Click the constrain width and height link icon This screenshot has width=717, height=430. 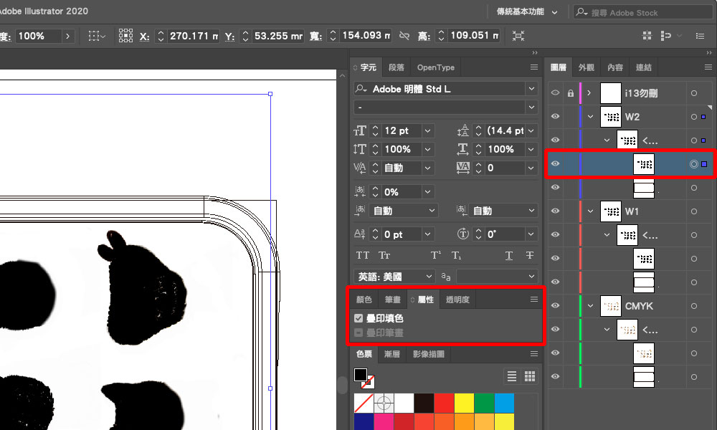(404, 36)
